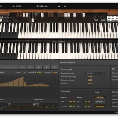Viewport: 118px width, 118px height.
Task: Click the Advanced settings header
Action: tap(68, 63)
